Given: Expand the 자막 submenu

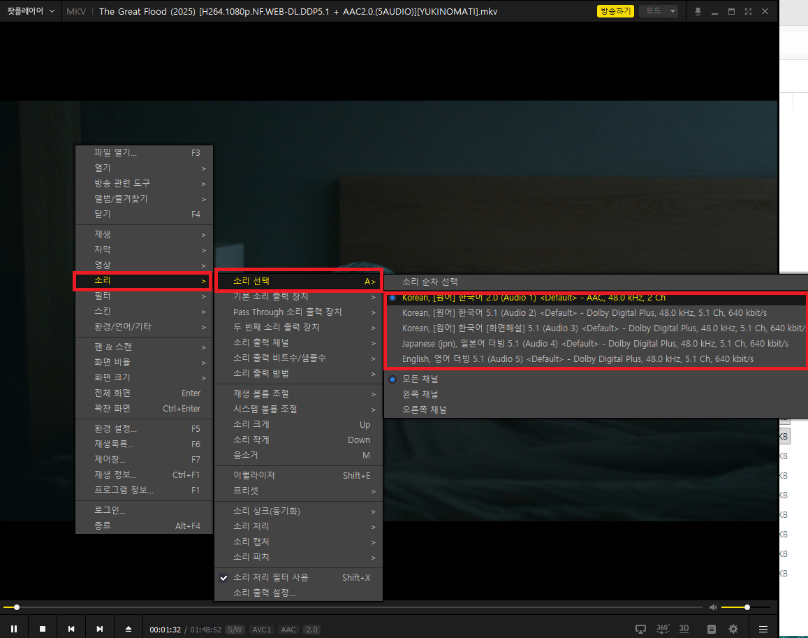Looking at the screenshot, I should coord(145,249).
